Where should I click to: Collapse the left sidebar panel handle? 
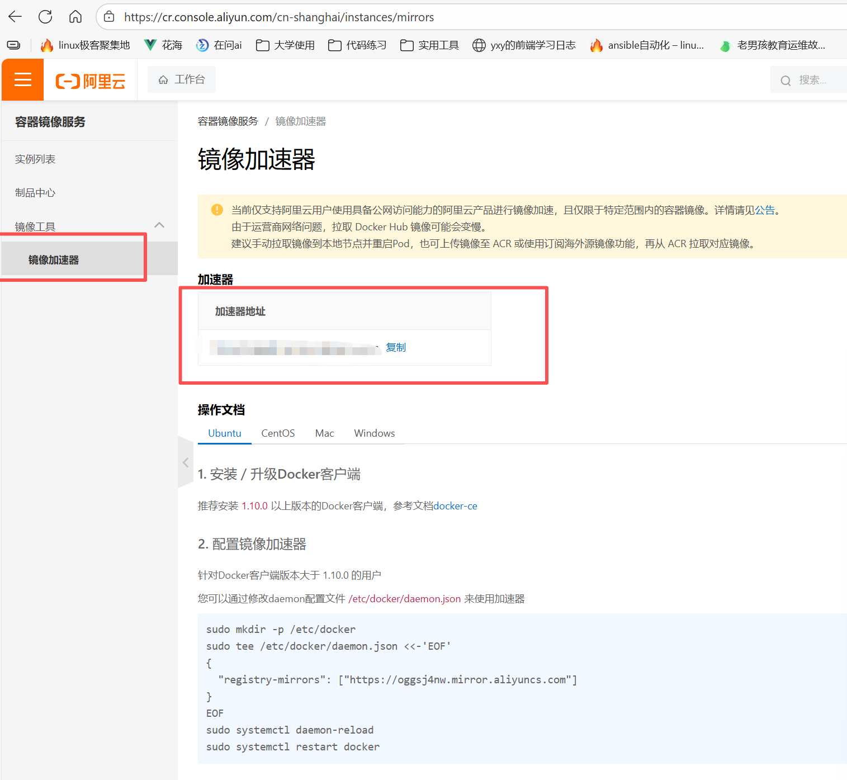point(185,462)
